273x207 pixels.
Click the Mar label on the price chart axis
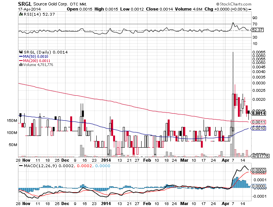pos(184,160)
